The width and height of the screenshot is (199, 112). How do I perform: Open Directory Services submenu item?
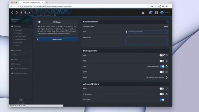[21, 40]
